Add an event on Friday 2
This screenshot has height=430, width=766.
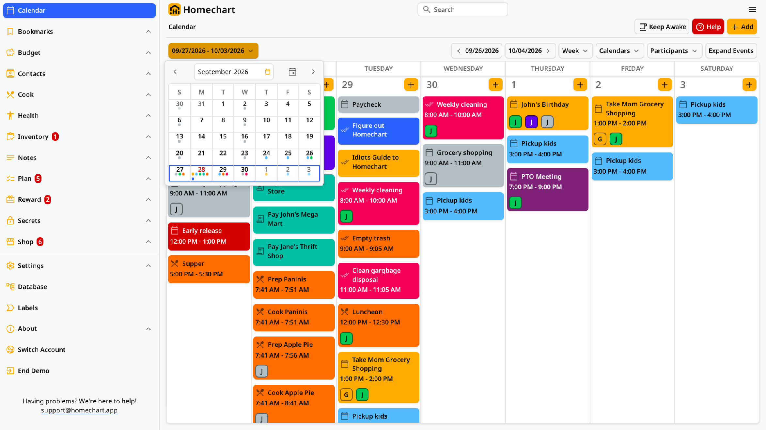pos(664,85)
